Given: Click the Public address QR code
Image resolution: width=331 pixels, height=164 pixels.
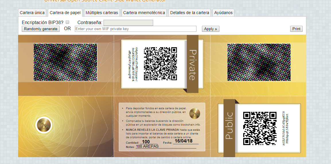Looking at the screenshot, I should (x=260, y=128).
